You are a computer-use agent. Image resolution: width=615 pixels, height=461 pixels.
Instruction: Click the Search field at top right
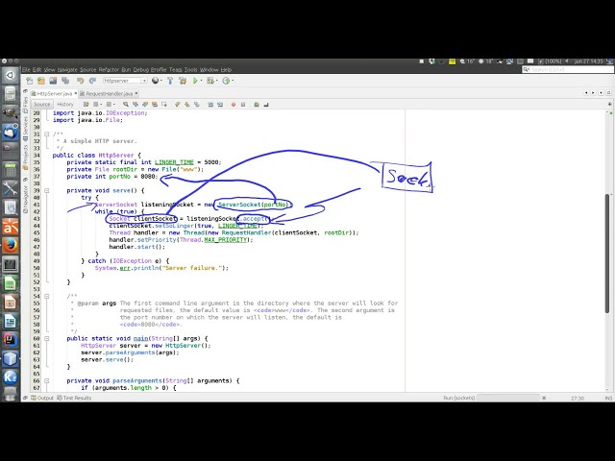(568, 69)
